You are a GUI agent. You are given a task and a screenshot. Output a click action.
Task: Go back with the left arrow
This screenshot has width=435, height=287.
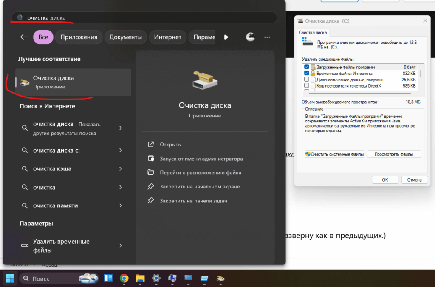(x=24, y=37)
